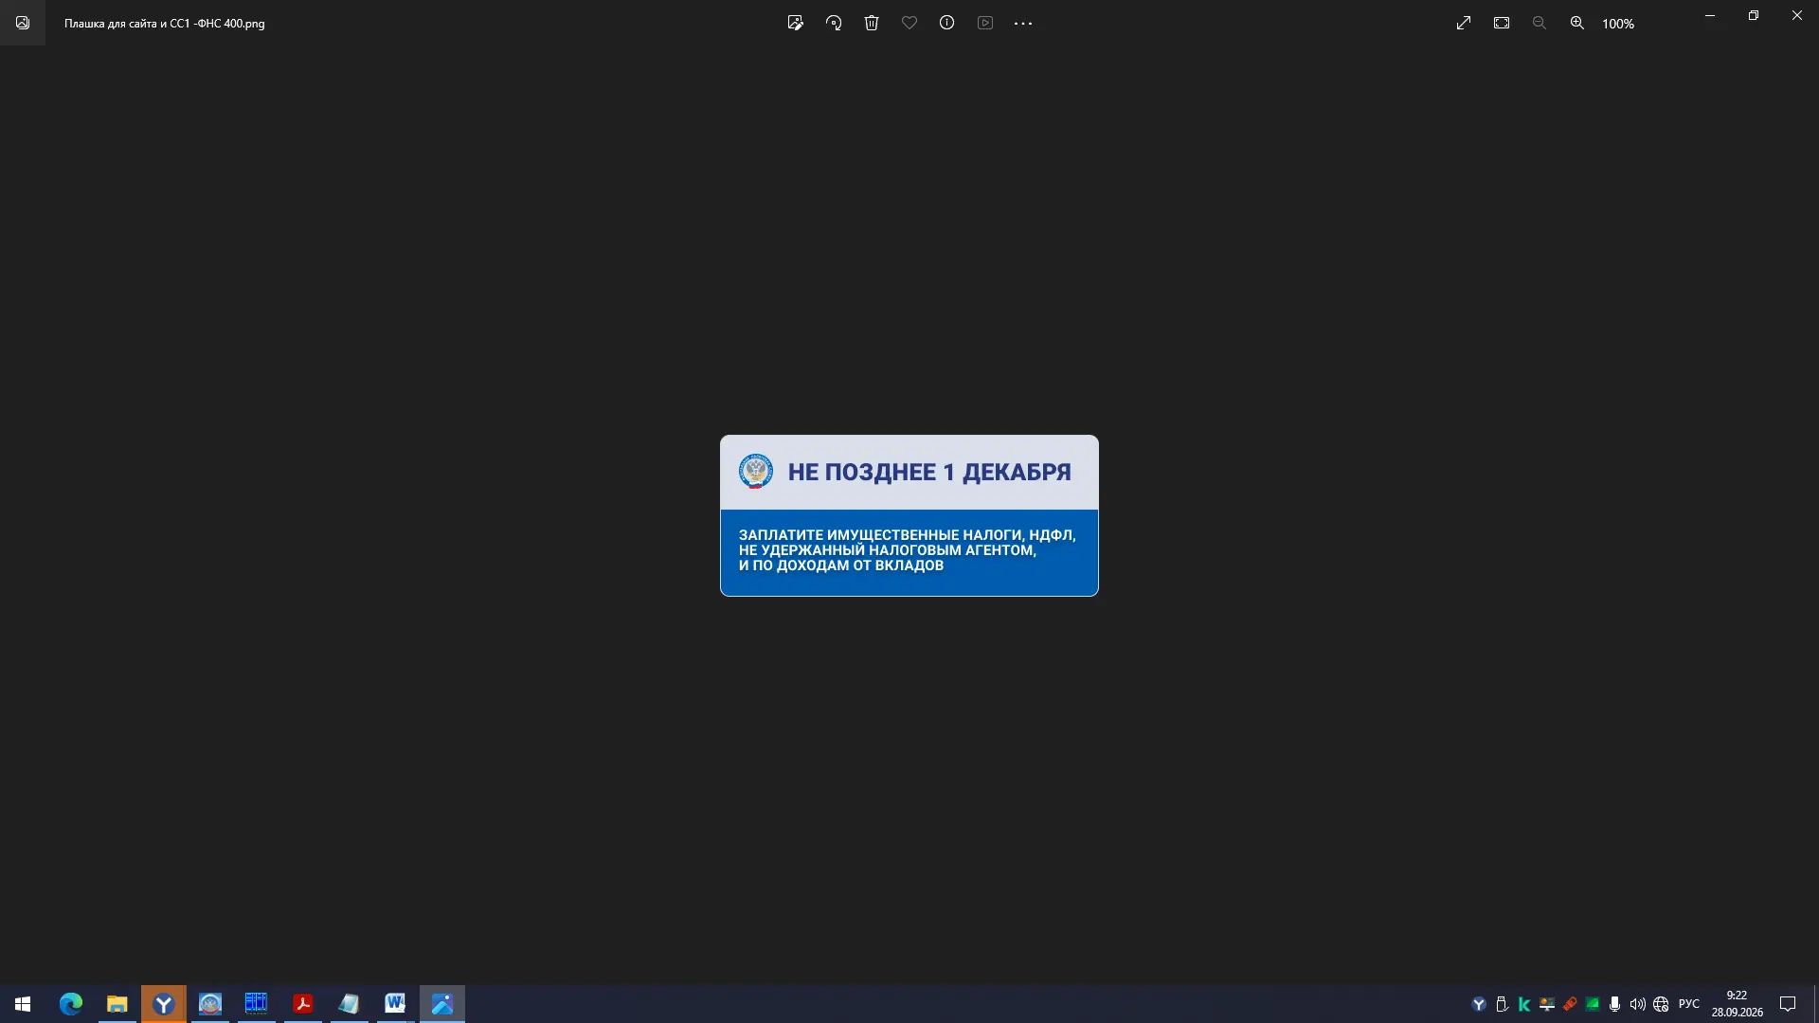Open volume control in system tray
Viewport: 1819px width, 1023px height.
1637,1004
